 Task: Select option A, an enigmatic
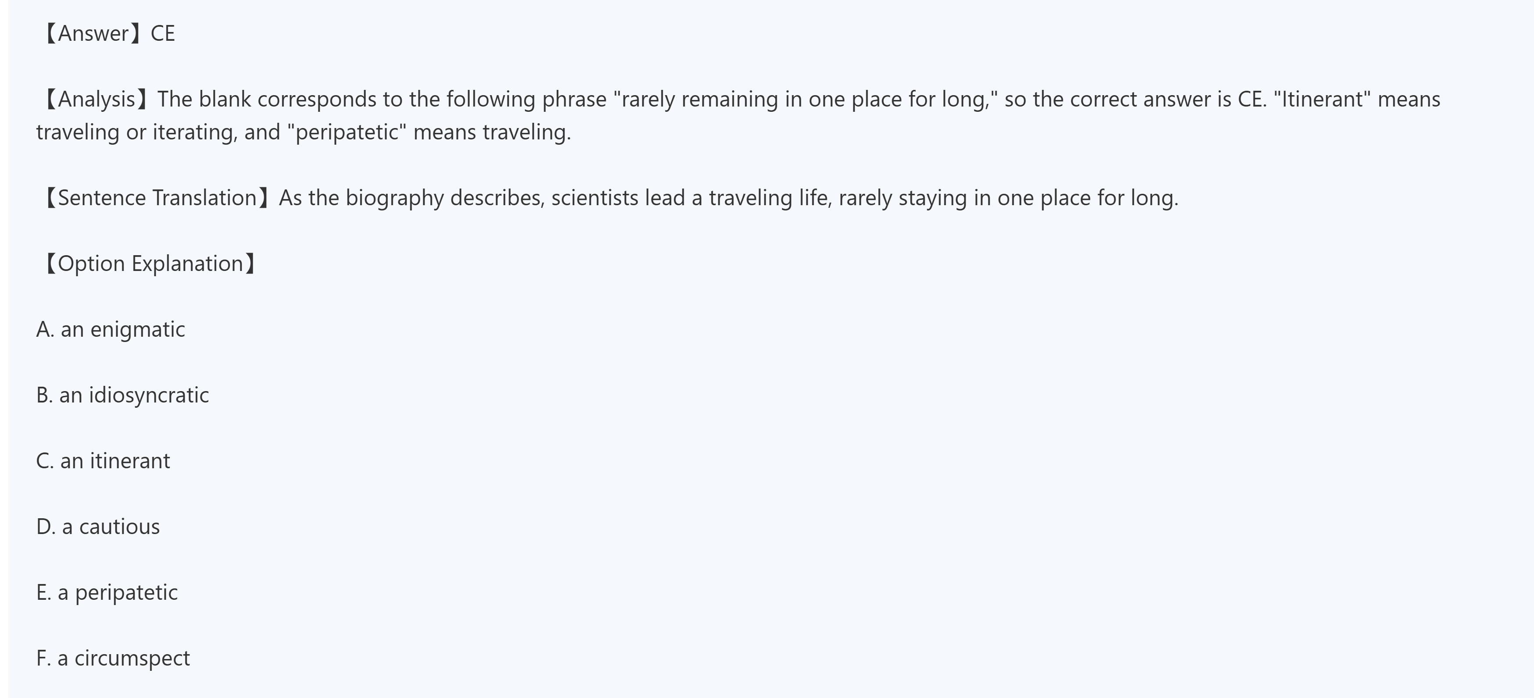point(111,330)
